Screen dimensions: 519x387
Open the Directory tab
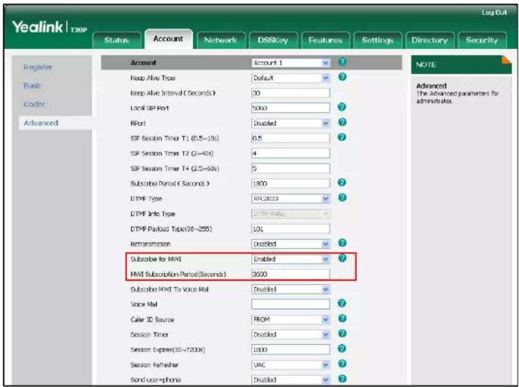pos(429,41)
